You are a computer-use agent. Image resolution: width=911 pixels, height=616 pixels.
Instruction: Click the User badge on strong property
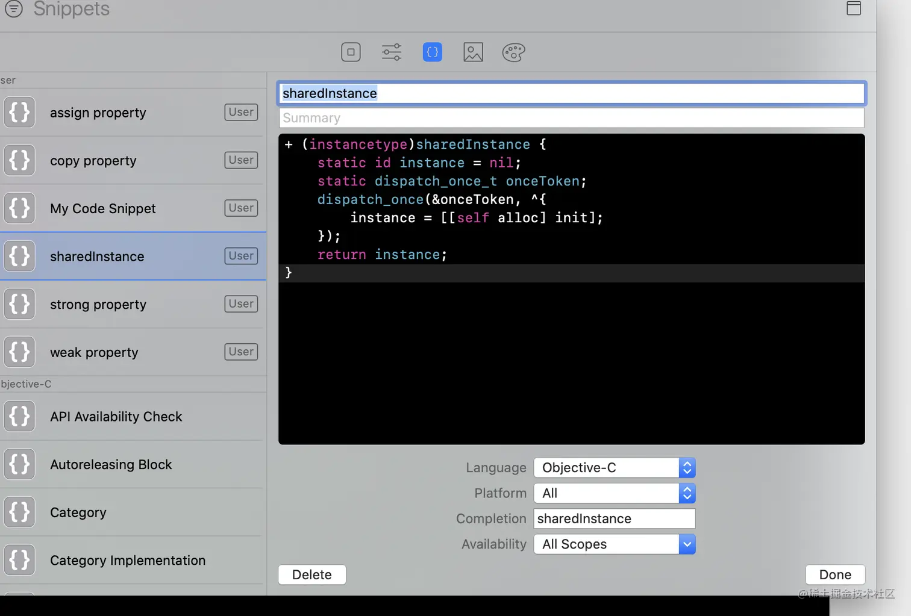241,303
